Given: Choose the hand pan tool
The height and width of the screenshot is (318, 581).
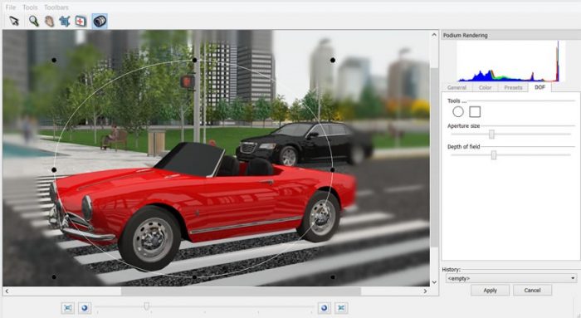Looking at the screenshot, I should tap(49, 21).
